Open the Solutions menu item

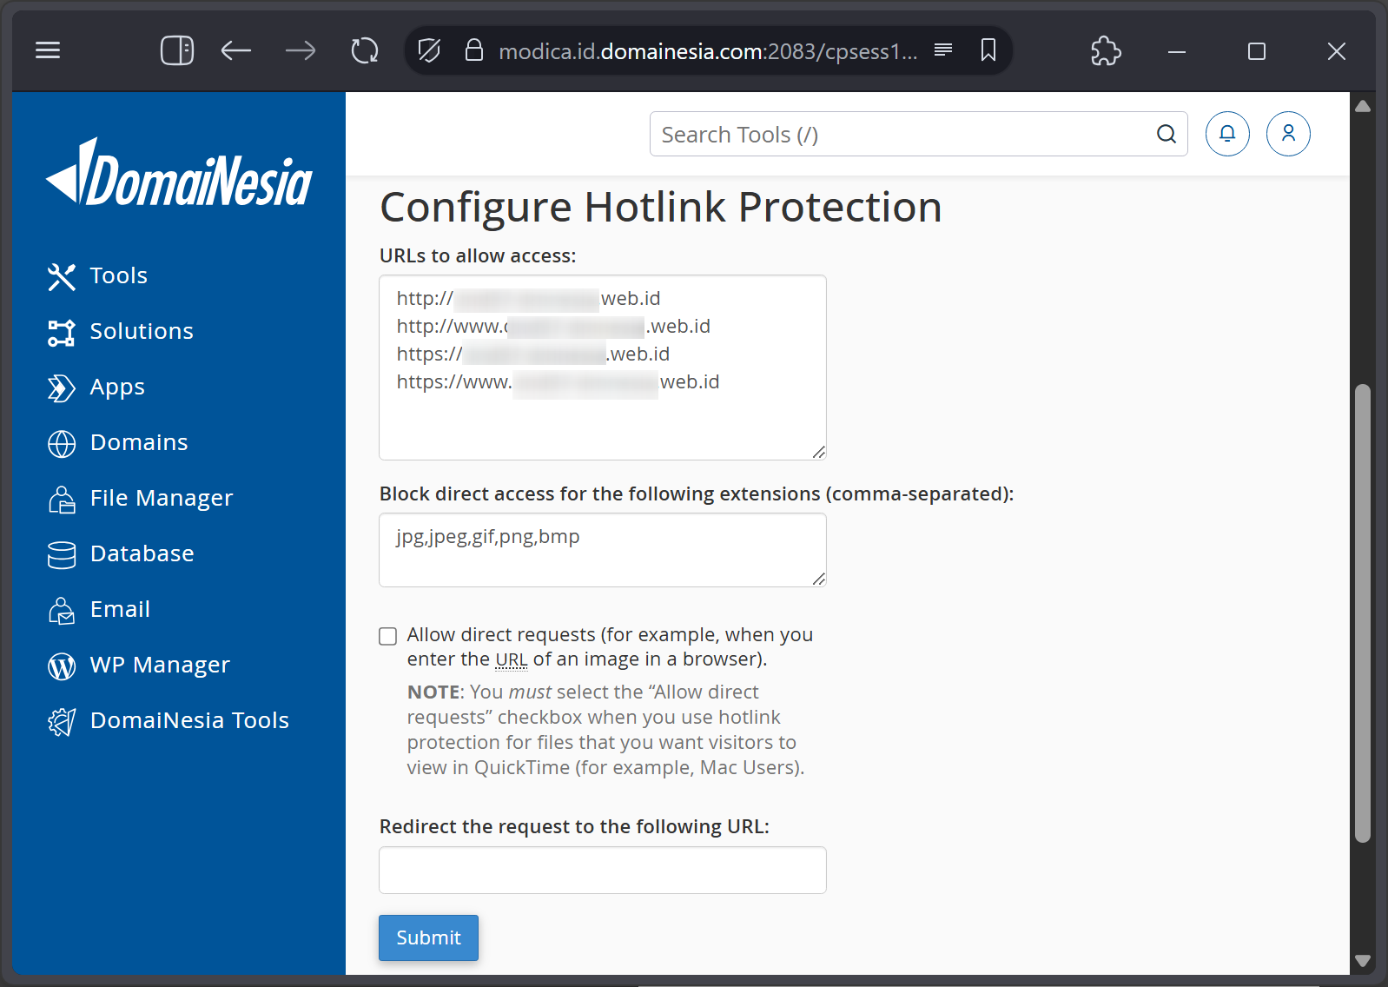142,331
